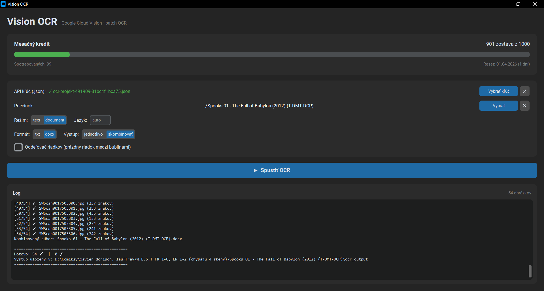Click the Vision OCR title bar app icon

(x=3, y=4)
